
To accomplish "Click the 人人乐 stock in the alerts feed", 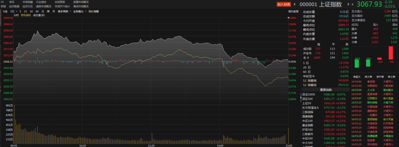I will pos(371,90).
